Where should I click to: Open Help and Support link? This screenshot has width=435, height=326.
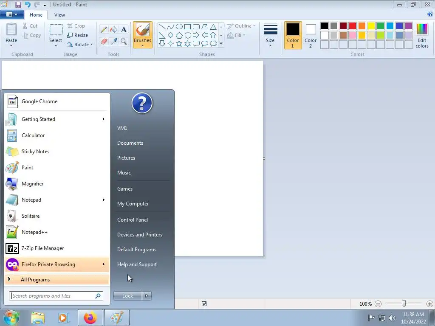click(x=137, y=264)
